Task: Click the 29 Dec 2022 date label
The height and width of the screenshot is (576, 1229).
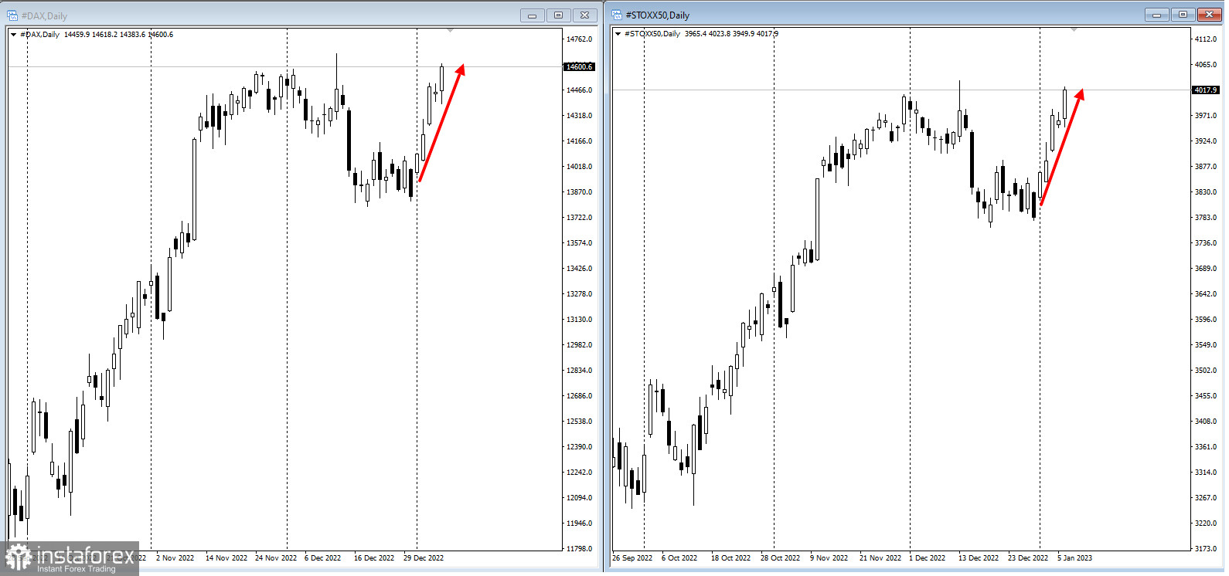Action: coord(424,558)
